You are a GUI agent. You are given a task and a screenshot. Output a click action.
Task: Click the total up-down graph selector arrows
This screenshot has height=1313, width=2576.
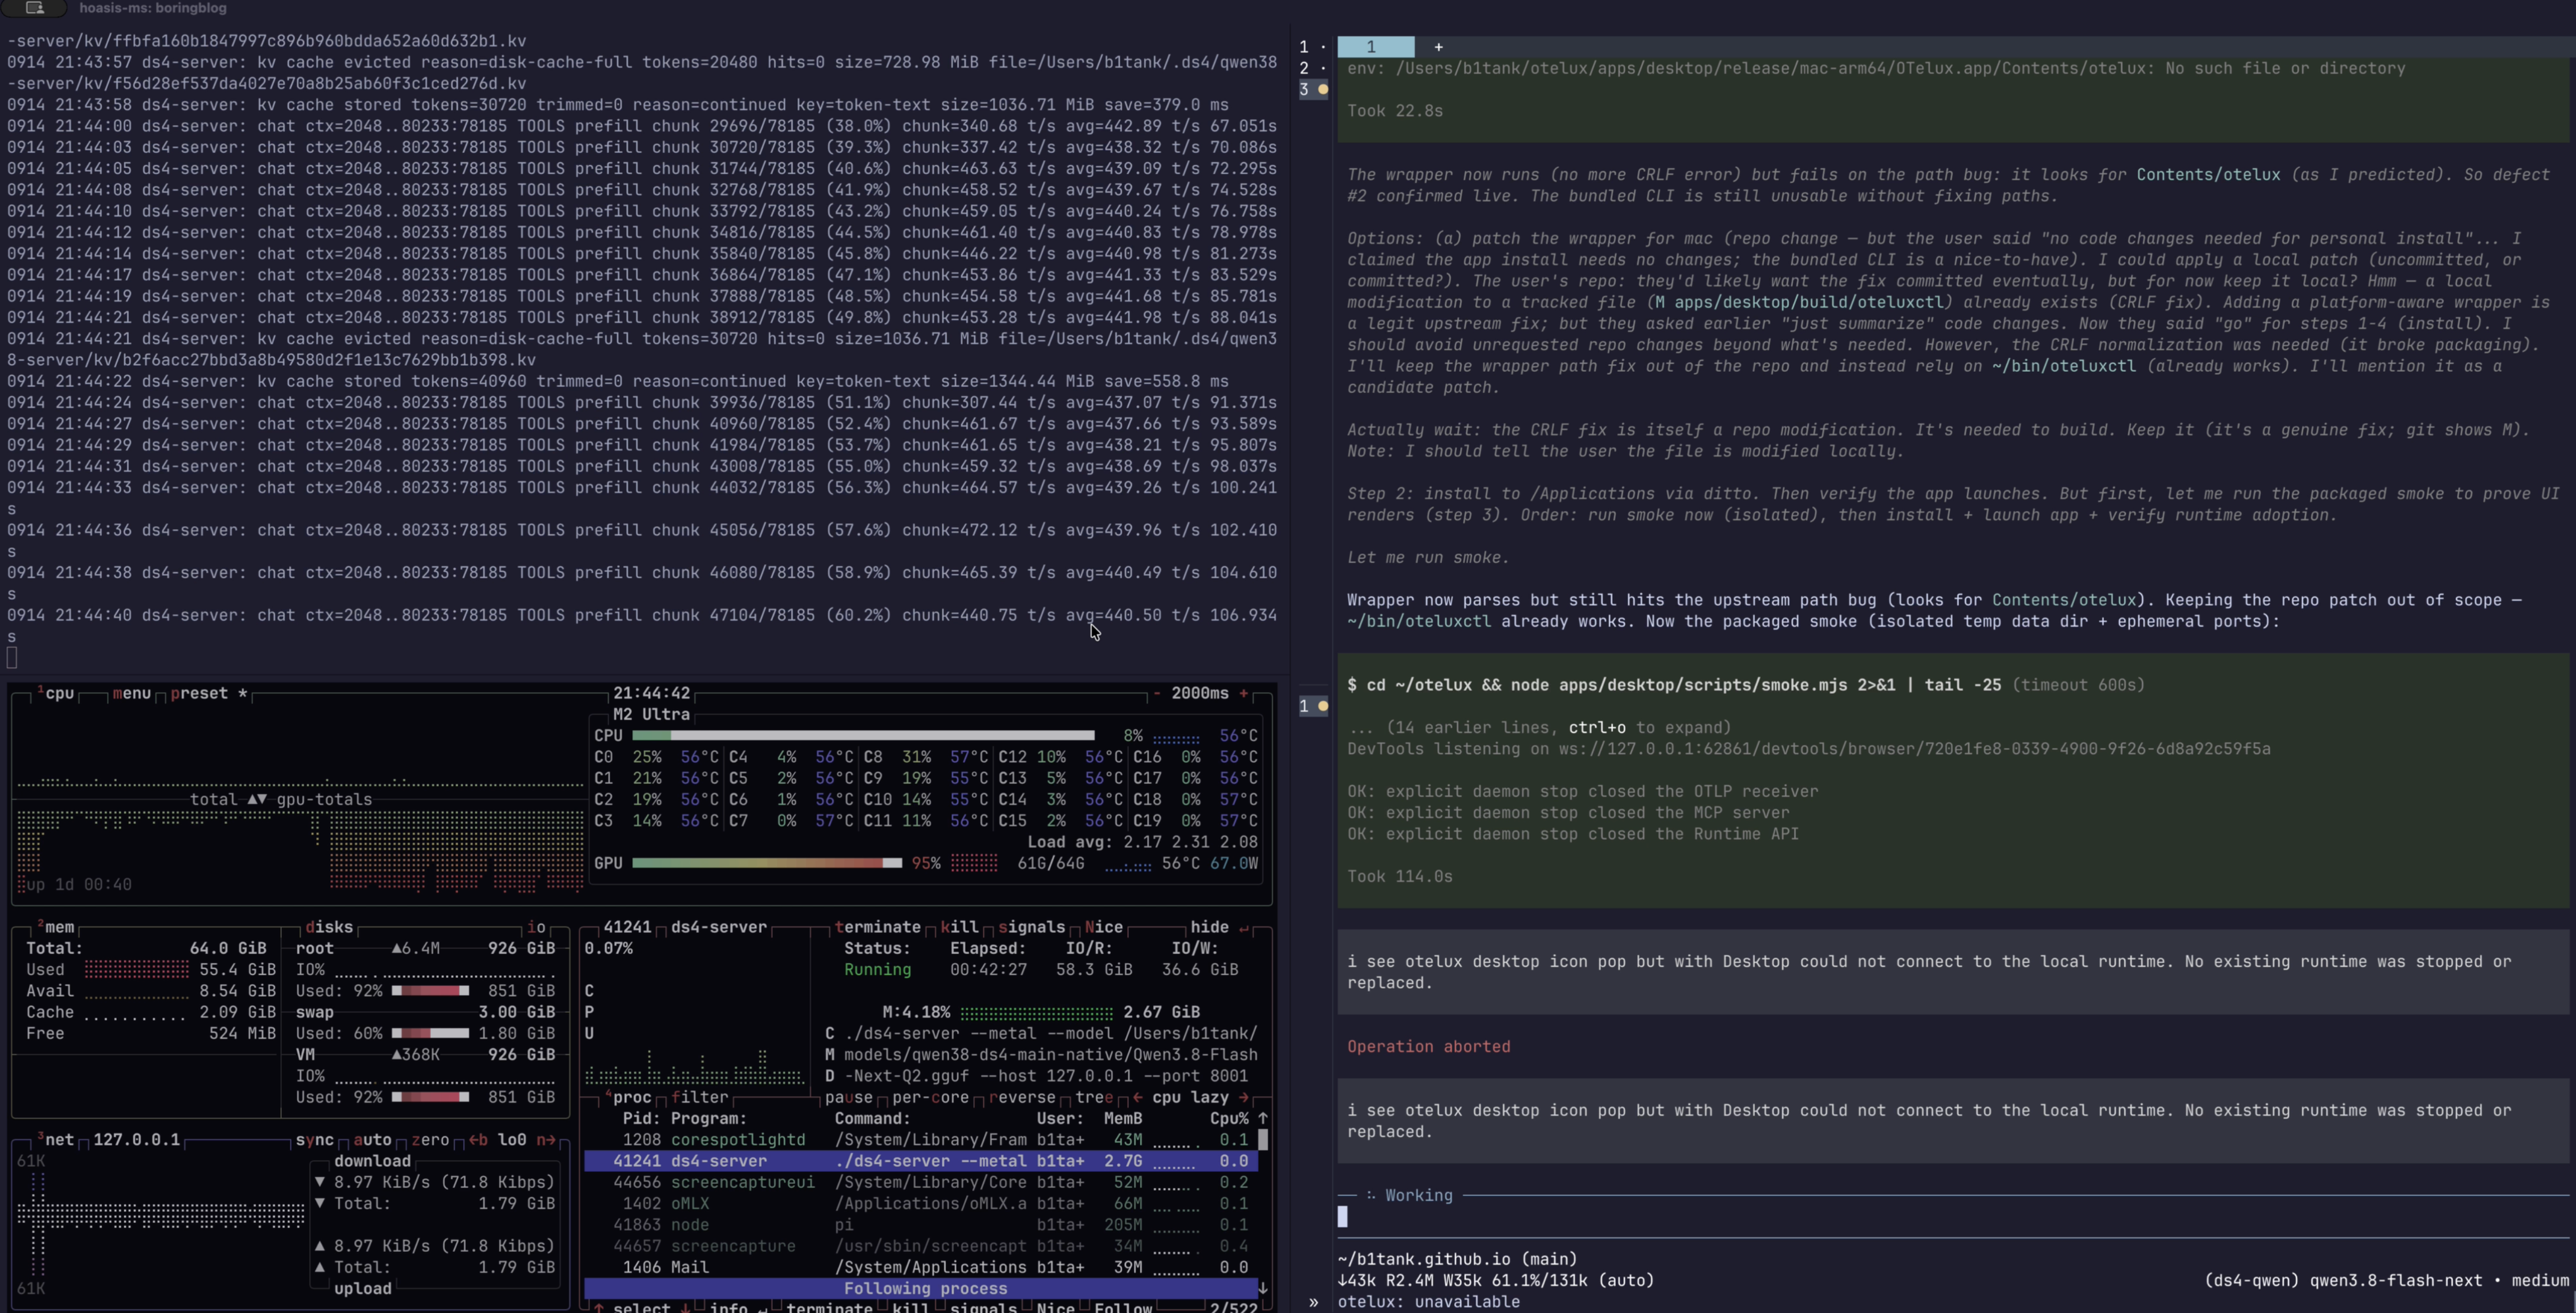click(x=257, y=799)
